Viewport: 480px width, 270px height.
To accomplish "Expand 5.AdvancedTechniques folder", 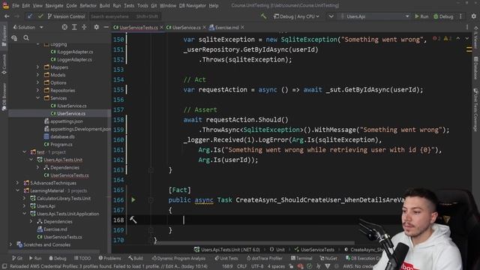I will (x=18, y=183).
